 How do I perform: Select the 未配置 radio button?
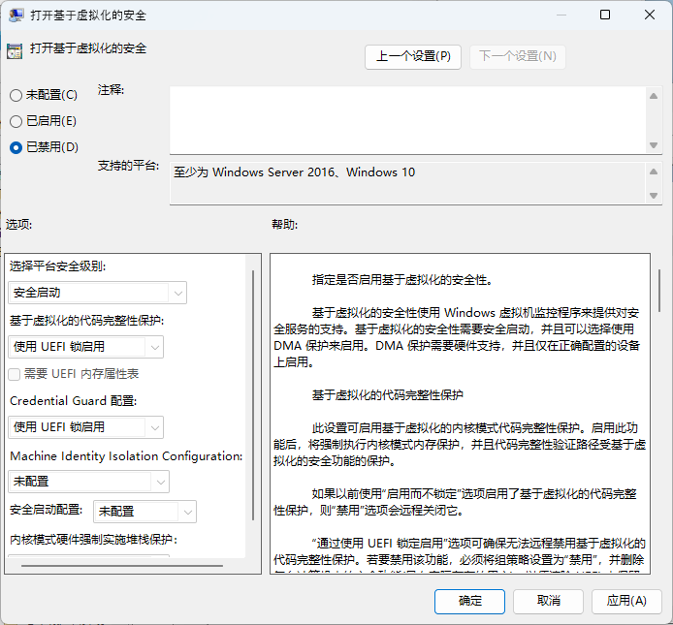point(16,95)
